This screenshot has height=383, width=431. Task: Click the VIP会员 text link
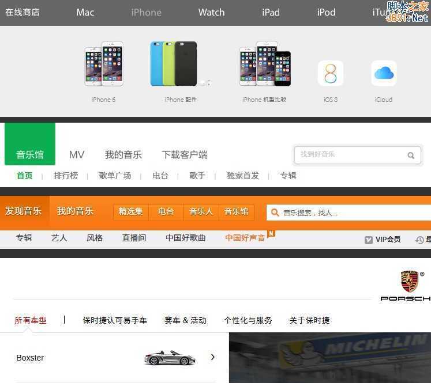388,240
